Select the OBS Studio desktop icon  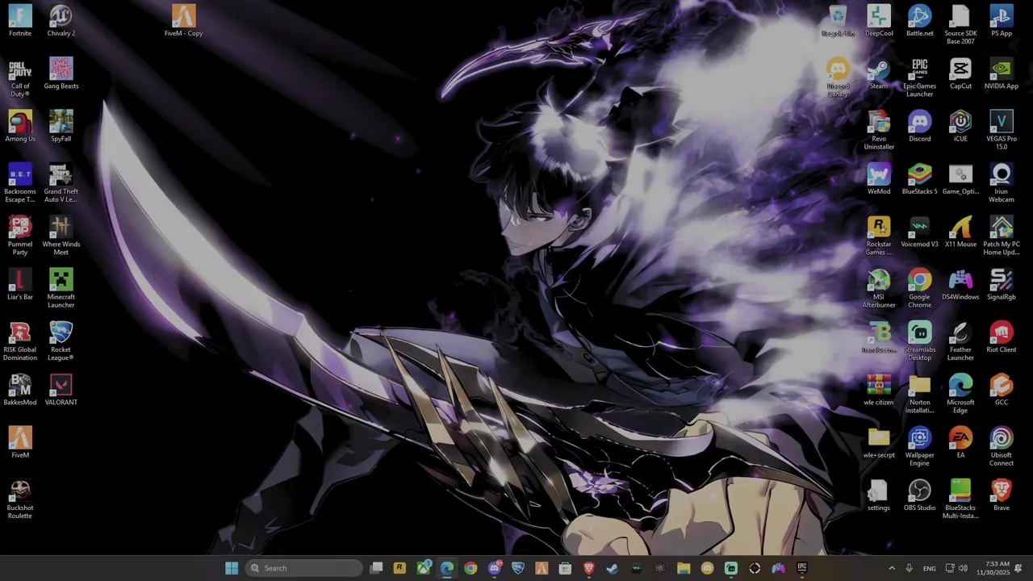point(920,495)
